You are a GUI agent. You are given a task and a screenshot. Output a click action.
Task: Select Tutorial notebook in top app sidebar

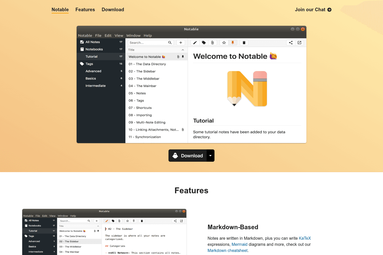(101, 56)
